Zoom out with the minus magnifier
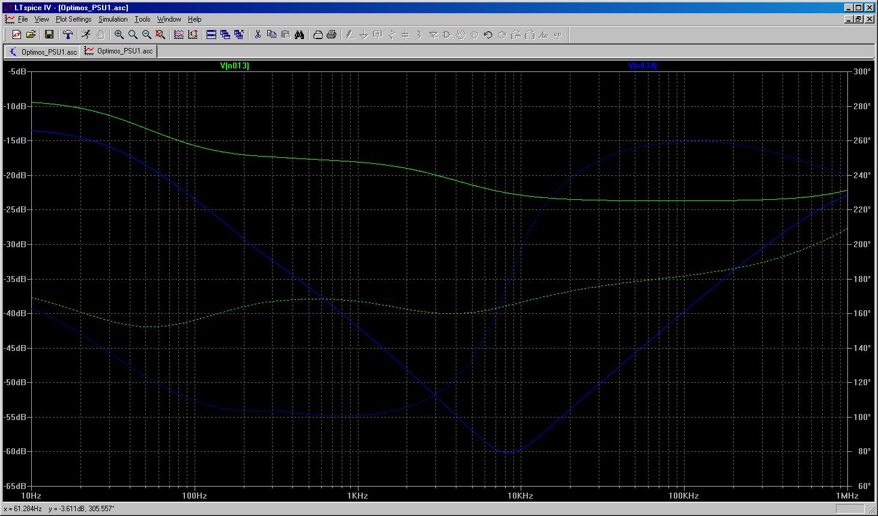The width and height of the screenshot is (878, 516). click(147, 35)
